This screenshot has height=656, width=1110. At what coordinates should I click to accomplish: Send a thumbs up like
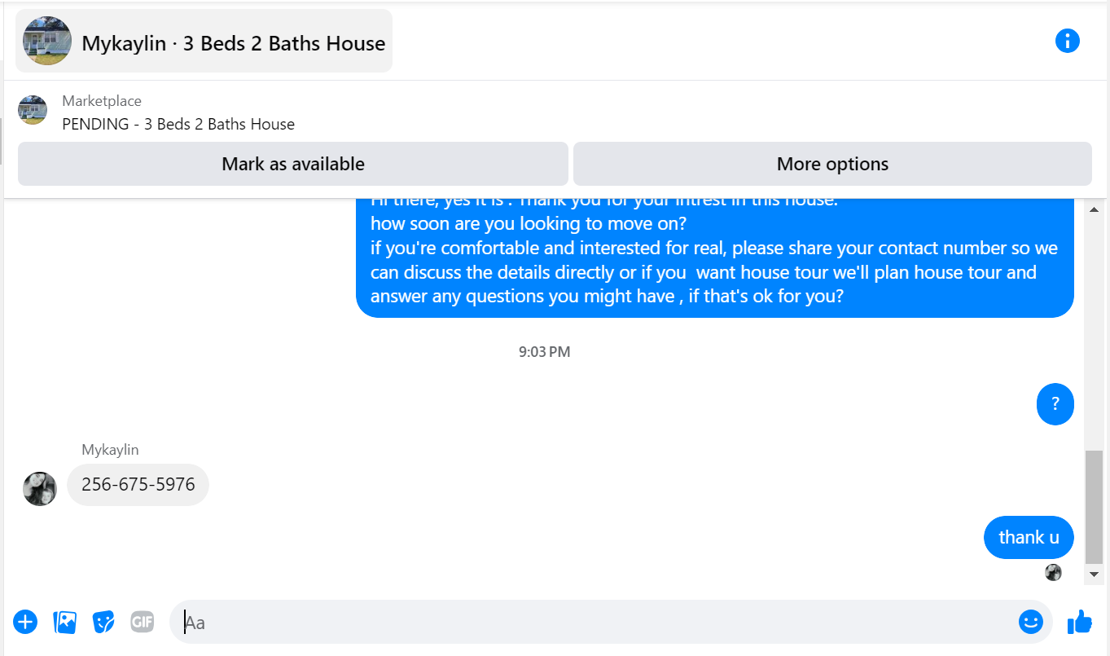[x=1079, y=622]
